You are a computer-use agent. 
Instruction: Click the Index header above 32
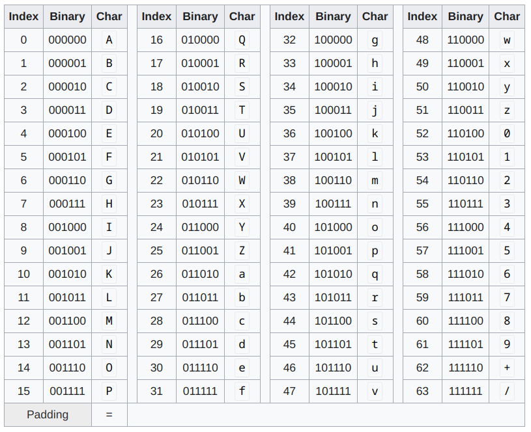pyautogui.click(x=289, y=16)
